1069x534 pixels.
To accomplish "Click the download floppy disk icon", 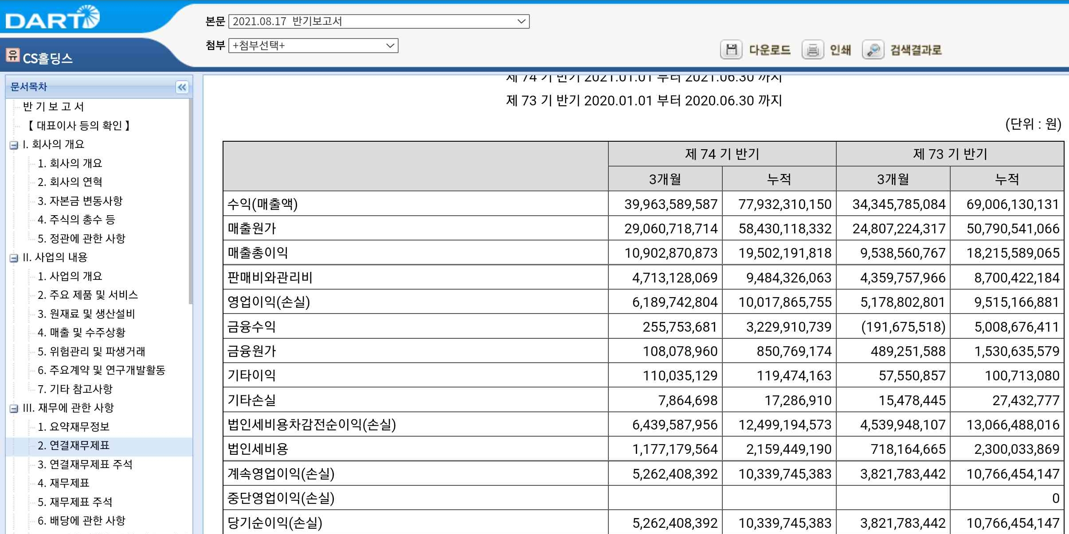I will (x=731, y=50).
